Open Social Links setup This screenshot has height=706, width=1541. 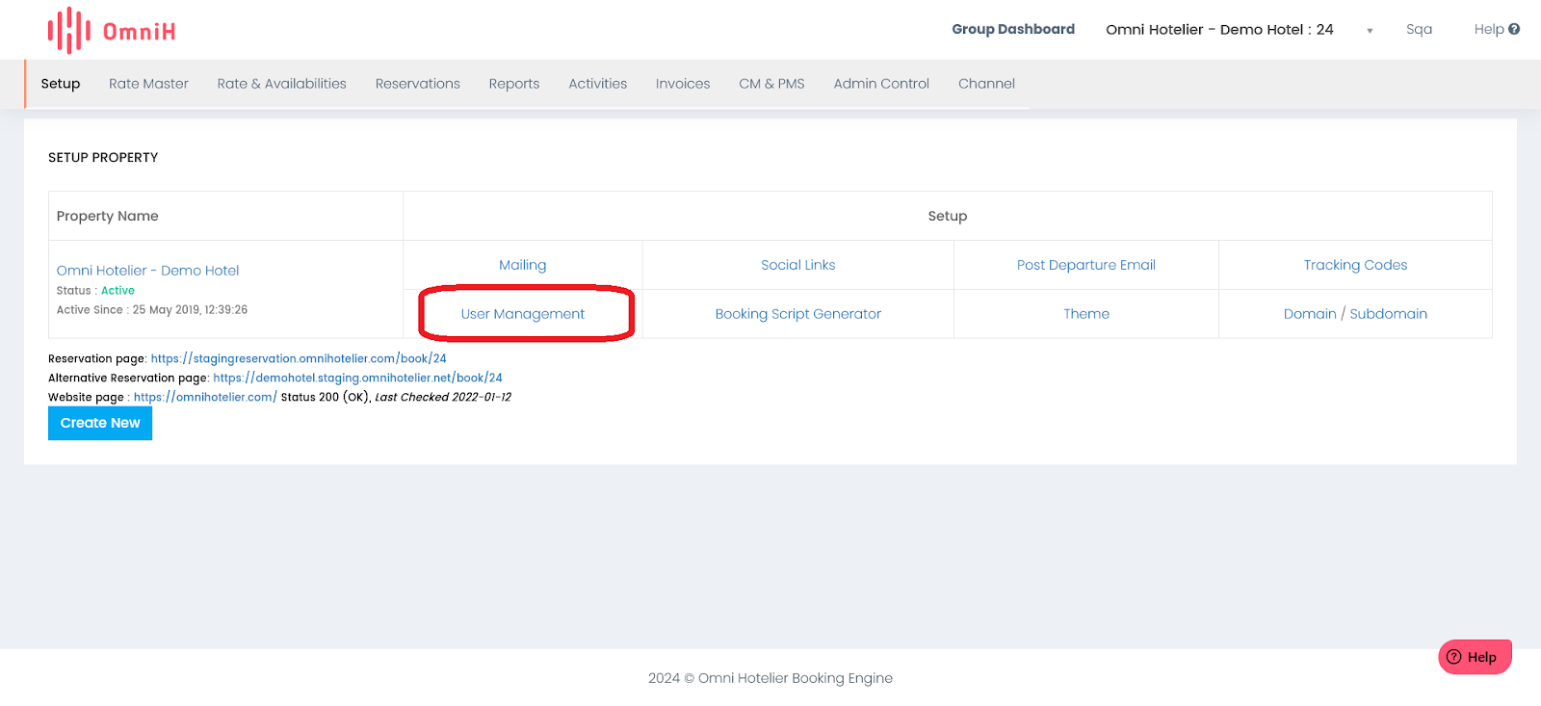pos(798,265)
